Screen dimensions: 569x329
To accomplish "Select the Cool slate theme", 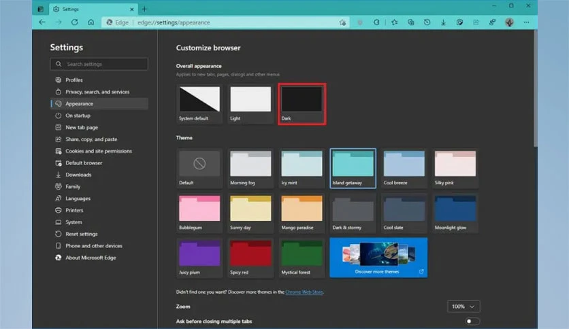I will 404,213.
